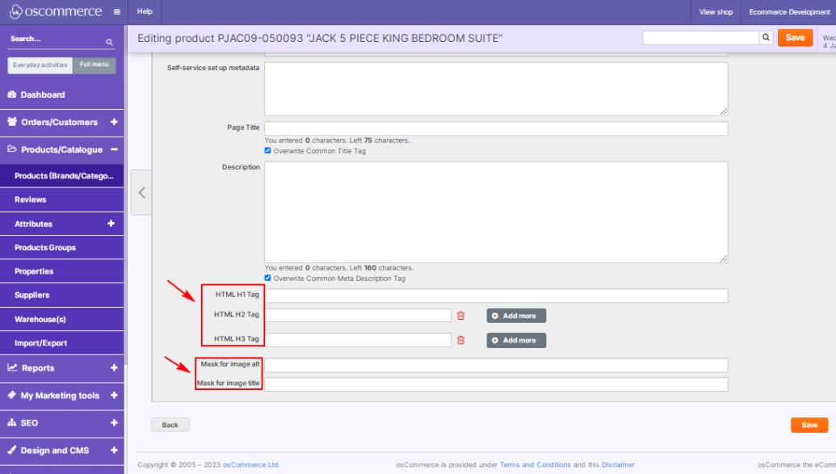Open Products (Brands/Categories) page
The image size is (836, 474).
62,176
